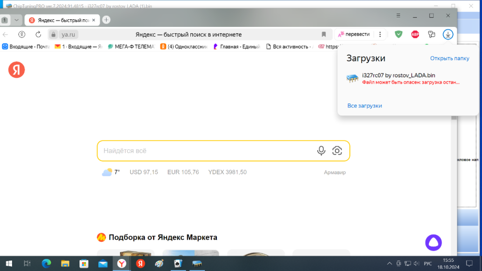Click the EUR 105,76 rate
The image size is (482, 271).
pos(183,172)
